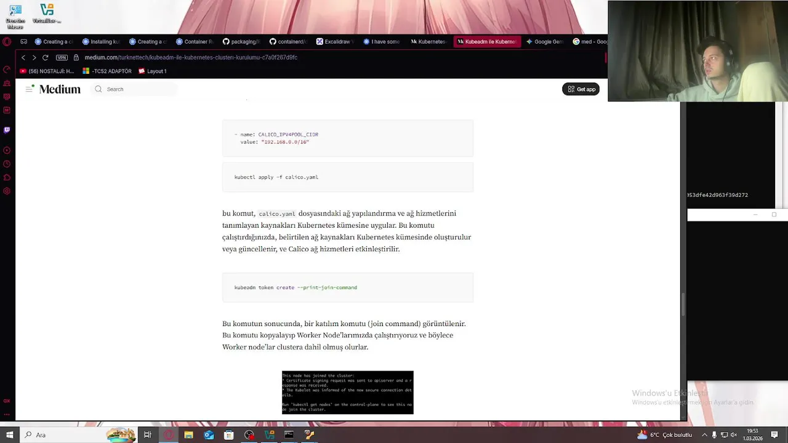Select active 'Kubeadm ile Kubernet' tab

click(487, 42)
